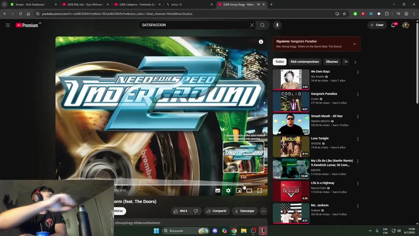Screen dimensions: 419x236
Task: Open options menu for My Life Be Like
Action: tap(357, 161)
